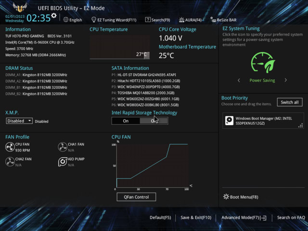
Task: Click the CPU fan curve graph
Action: [153, 166]
